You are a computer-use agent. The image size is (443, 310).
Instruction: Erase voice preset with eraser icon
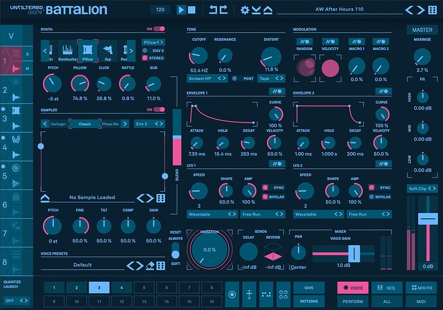[x=150, y=266]
